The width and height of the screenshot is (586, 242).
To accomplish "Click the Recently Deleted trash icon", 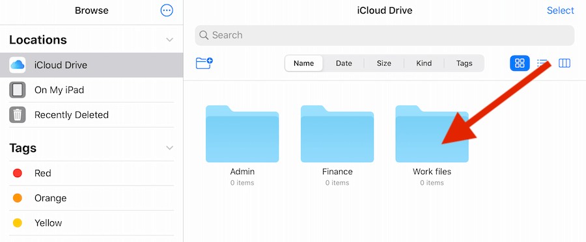I will (18, 114).
